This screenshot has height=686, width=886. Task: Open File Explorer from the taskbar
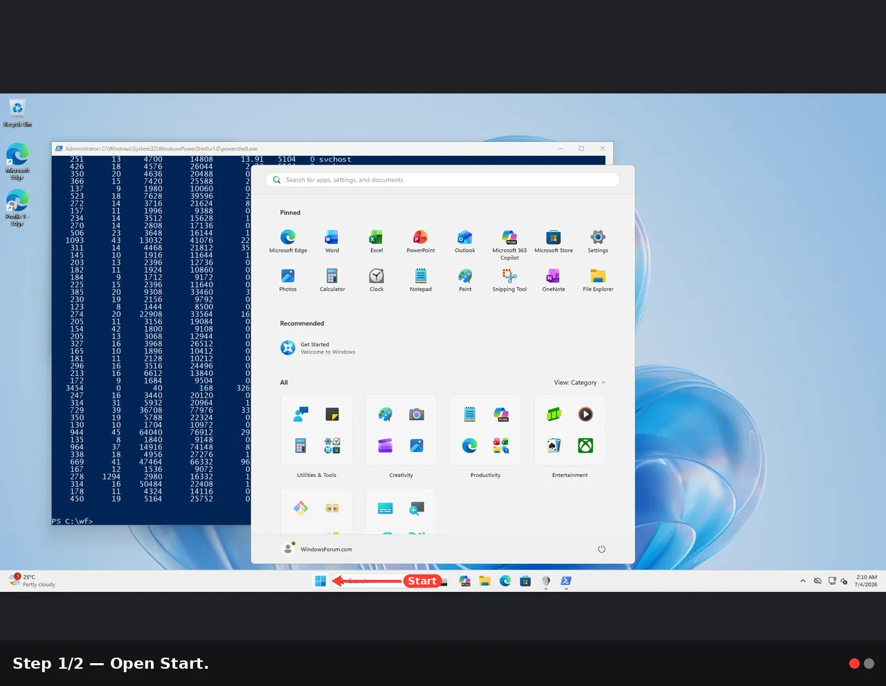(x=485, y=581)
